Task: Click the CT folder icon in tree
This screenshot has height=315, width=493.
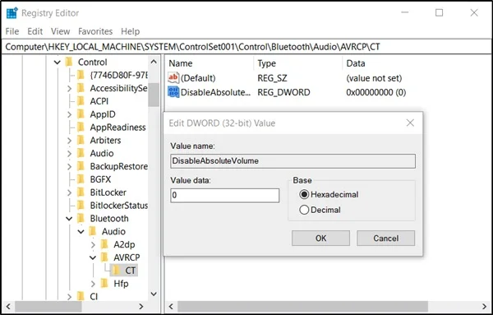Action: tap(116, 271)
